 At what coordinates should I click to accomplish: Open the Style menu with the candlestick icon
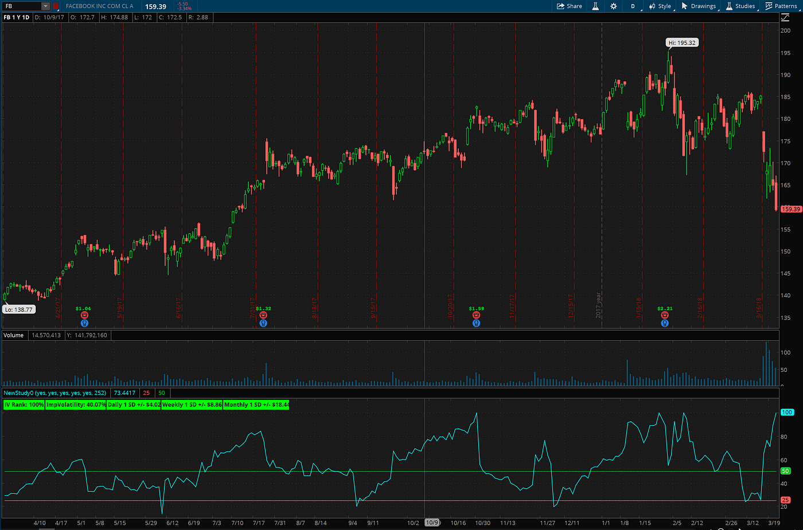[660, 6]
